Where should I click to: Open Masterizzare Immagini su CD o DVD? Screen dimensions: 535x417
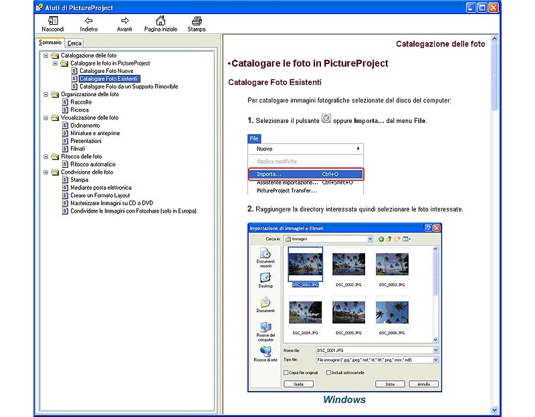[112, 203]
